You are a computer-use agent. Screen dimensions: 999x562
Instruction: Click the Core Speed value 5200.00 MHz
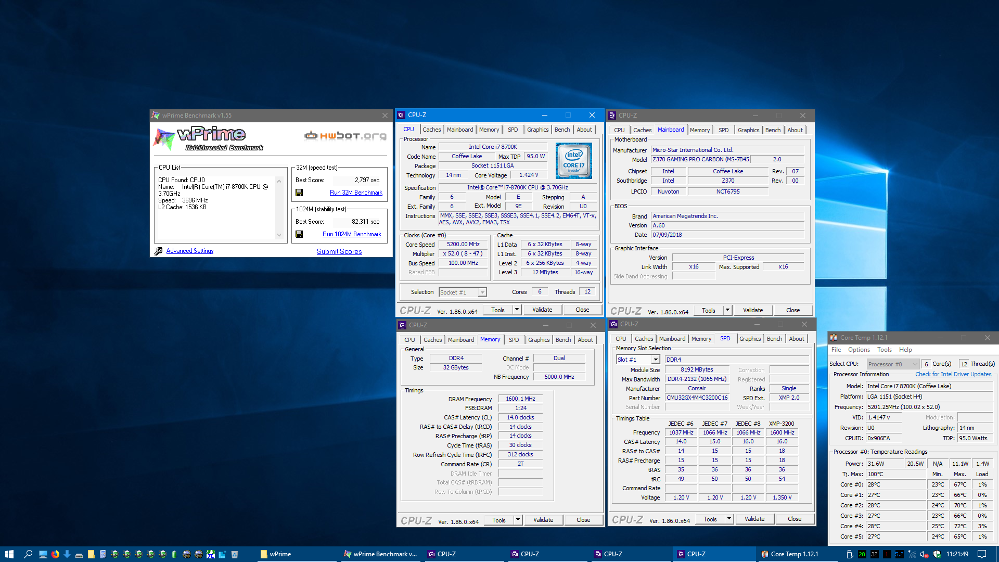point(463,245)
